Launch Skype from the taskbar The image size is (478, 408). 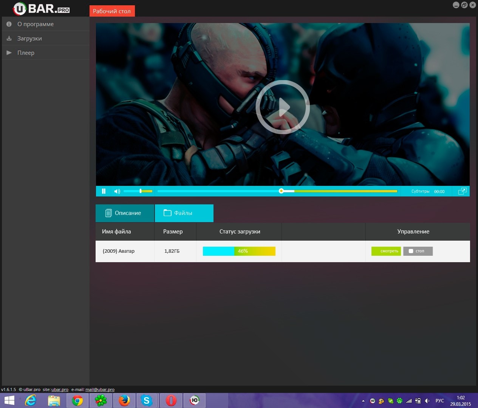[x=147, y=400]
